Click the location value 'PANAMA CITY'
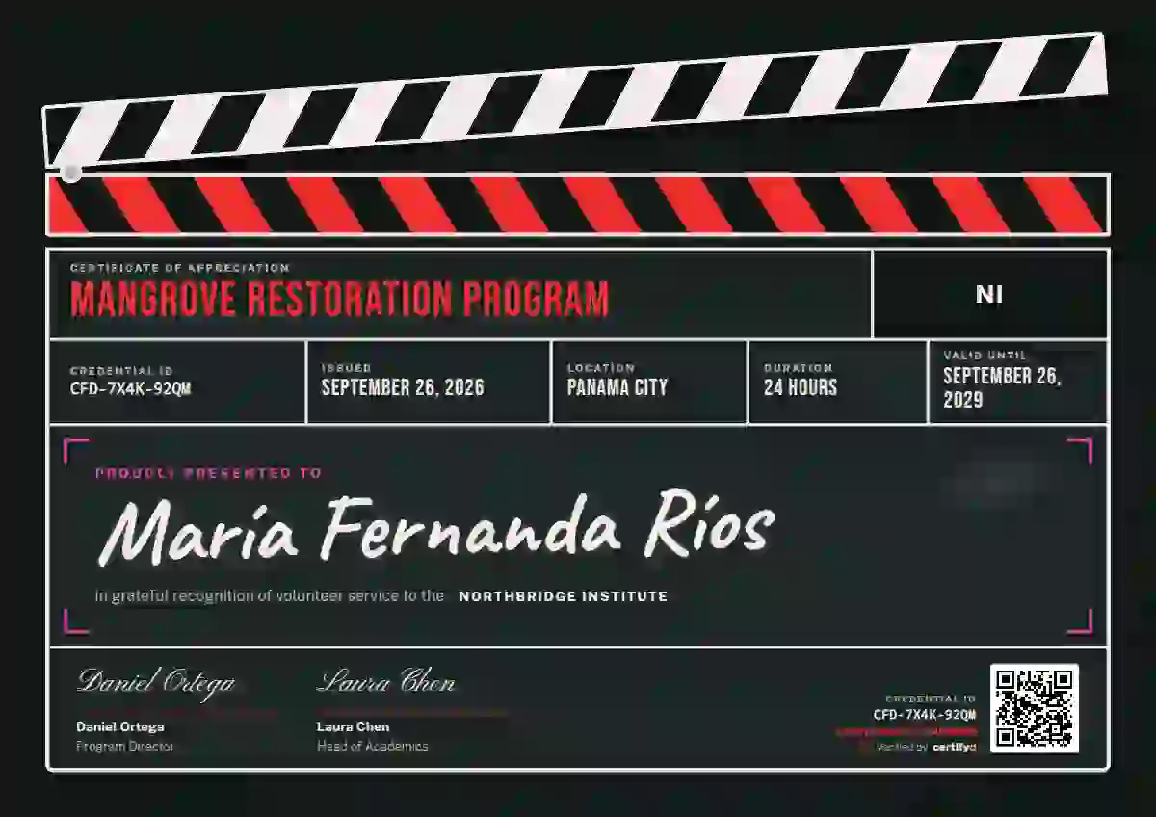 [x=617, y=388]
